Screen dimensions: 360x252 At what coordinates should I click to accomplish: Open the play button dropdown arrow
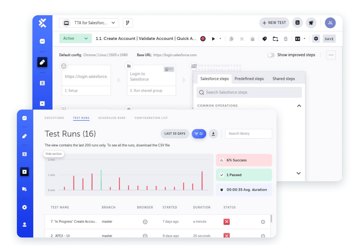220,39
